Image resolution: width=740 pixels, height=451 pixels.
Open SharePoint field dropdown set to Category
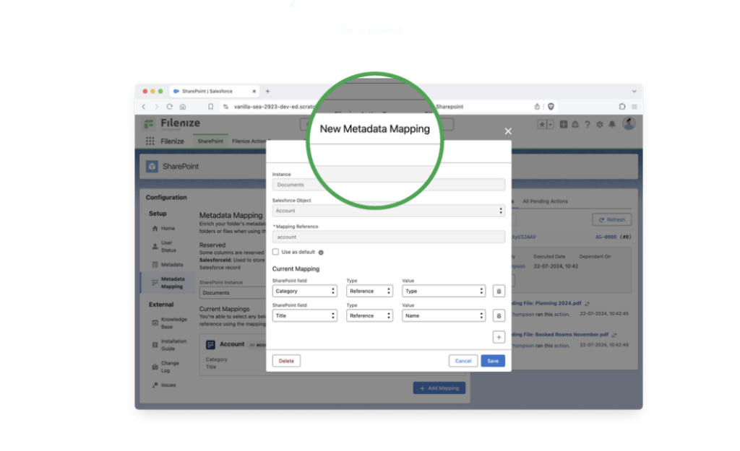(304, 291)
